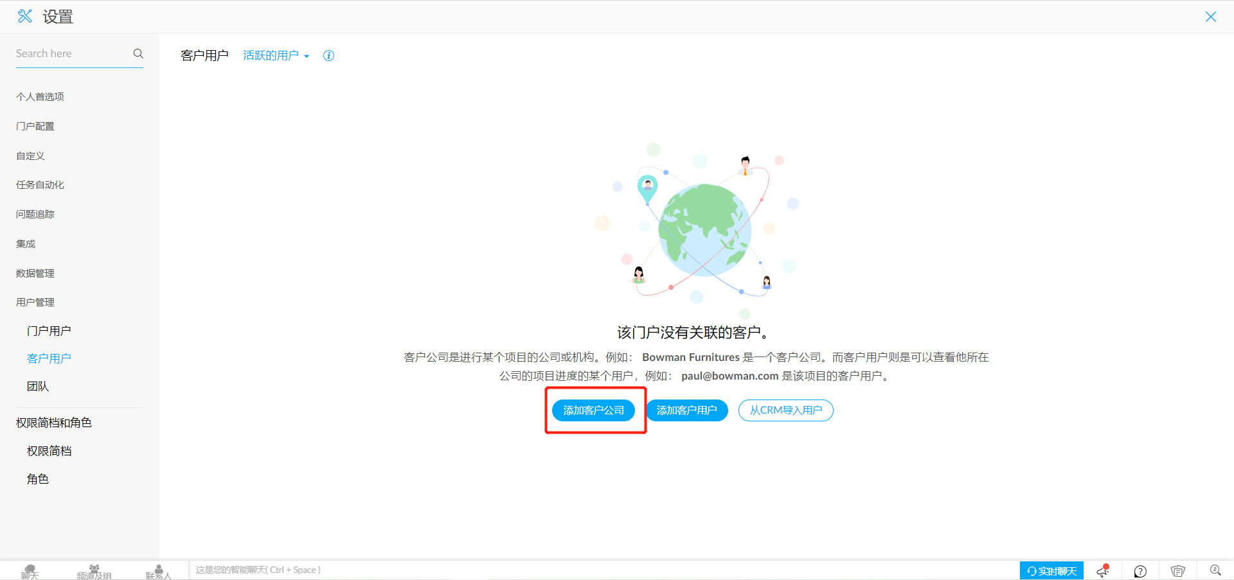Expand 数据管理 settings section
Screen dimensions: 1234x580
click(x=35, y=273)
